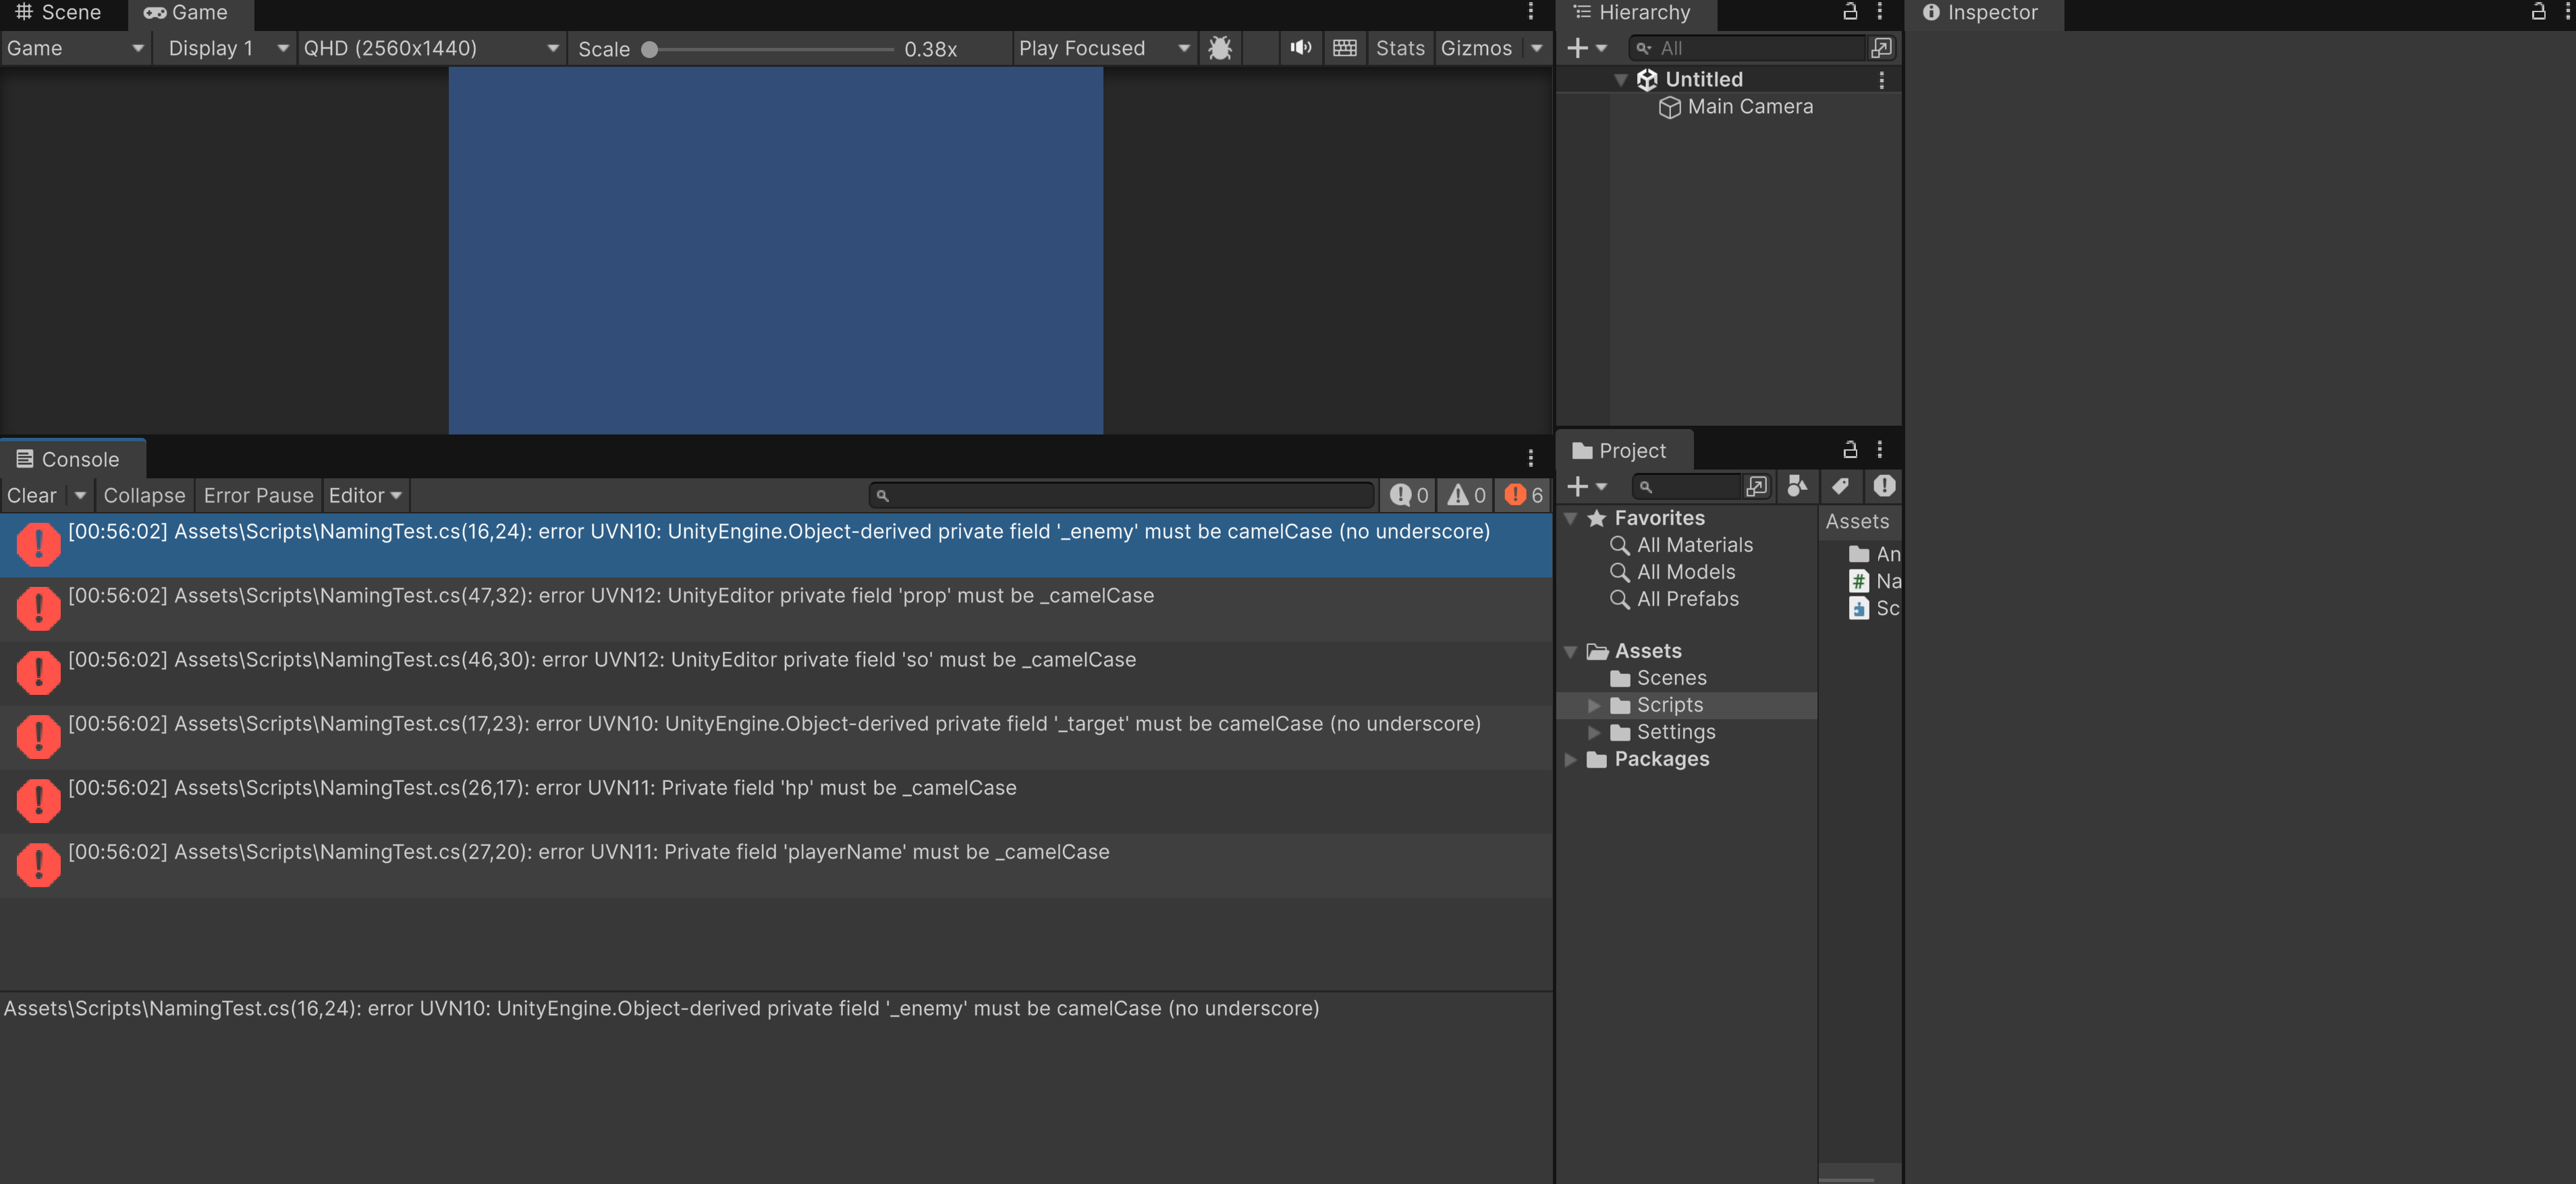The height and width of the screenshot is (1184, 2576).
Task: Toggle the Stats overlay
Action: tap(1399, 48)
